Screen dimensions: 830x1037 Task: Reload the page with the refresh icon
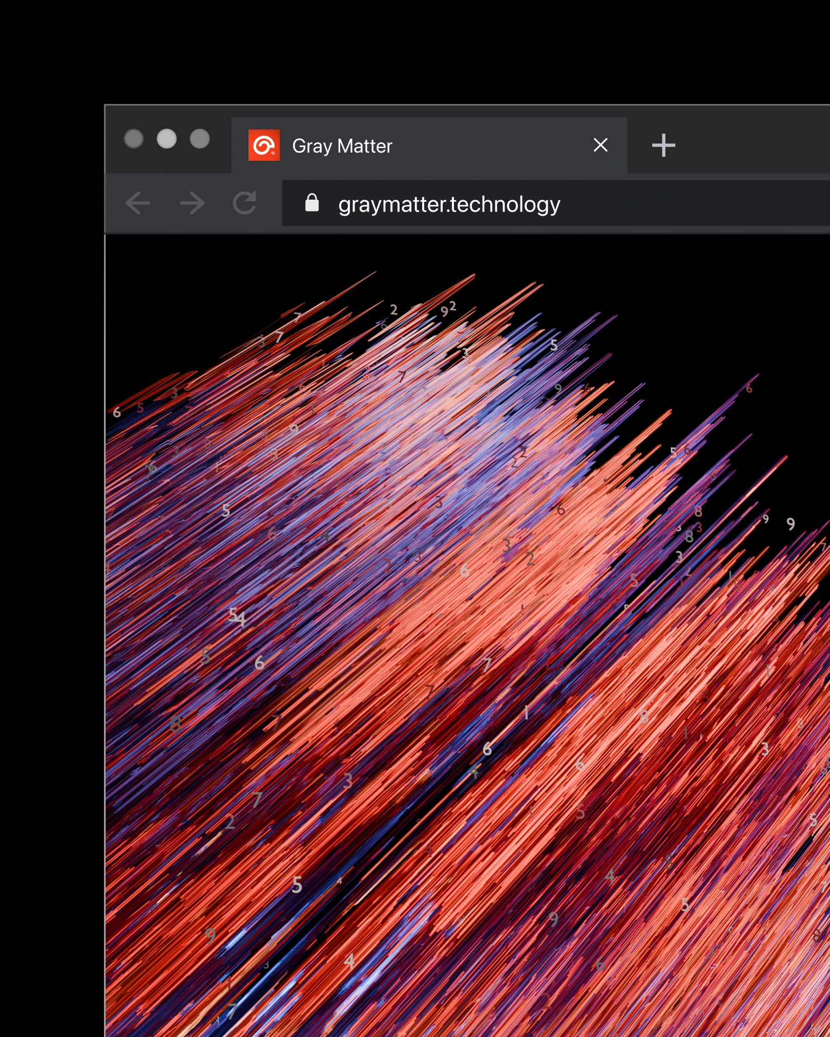[245, 203]
